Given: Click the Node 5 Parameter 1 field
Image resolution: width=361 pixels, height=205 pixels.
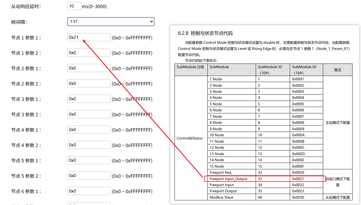Looking at the screenshot, I should [89, 160].
